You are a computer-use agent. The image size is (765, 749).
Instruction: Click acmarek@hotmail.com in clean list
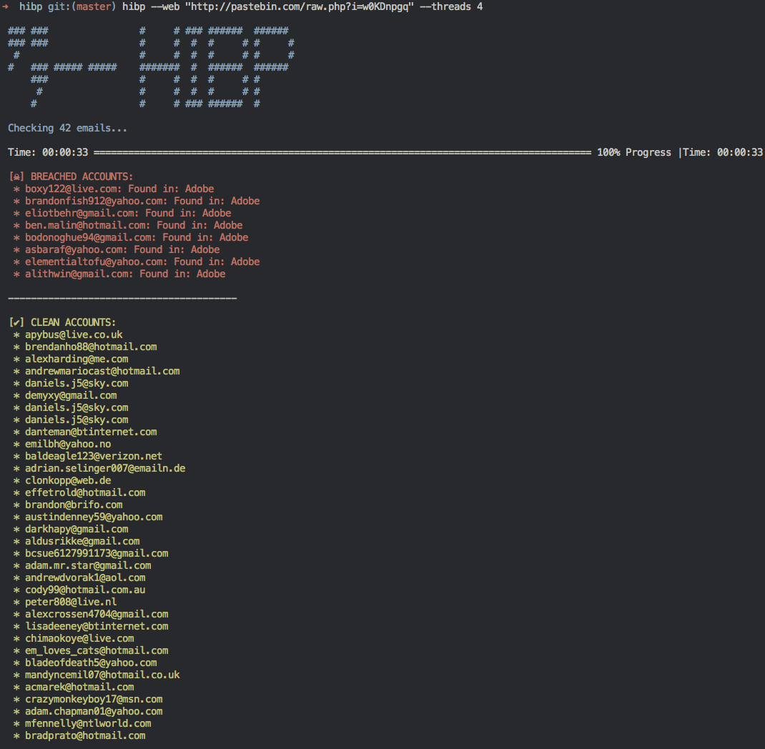79,688
